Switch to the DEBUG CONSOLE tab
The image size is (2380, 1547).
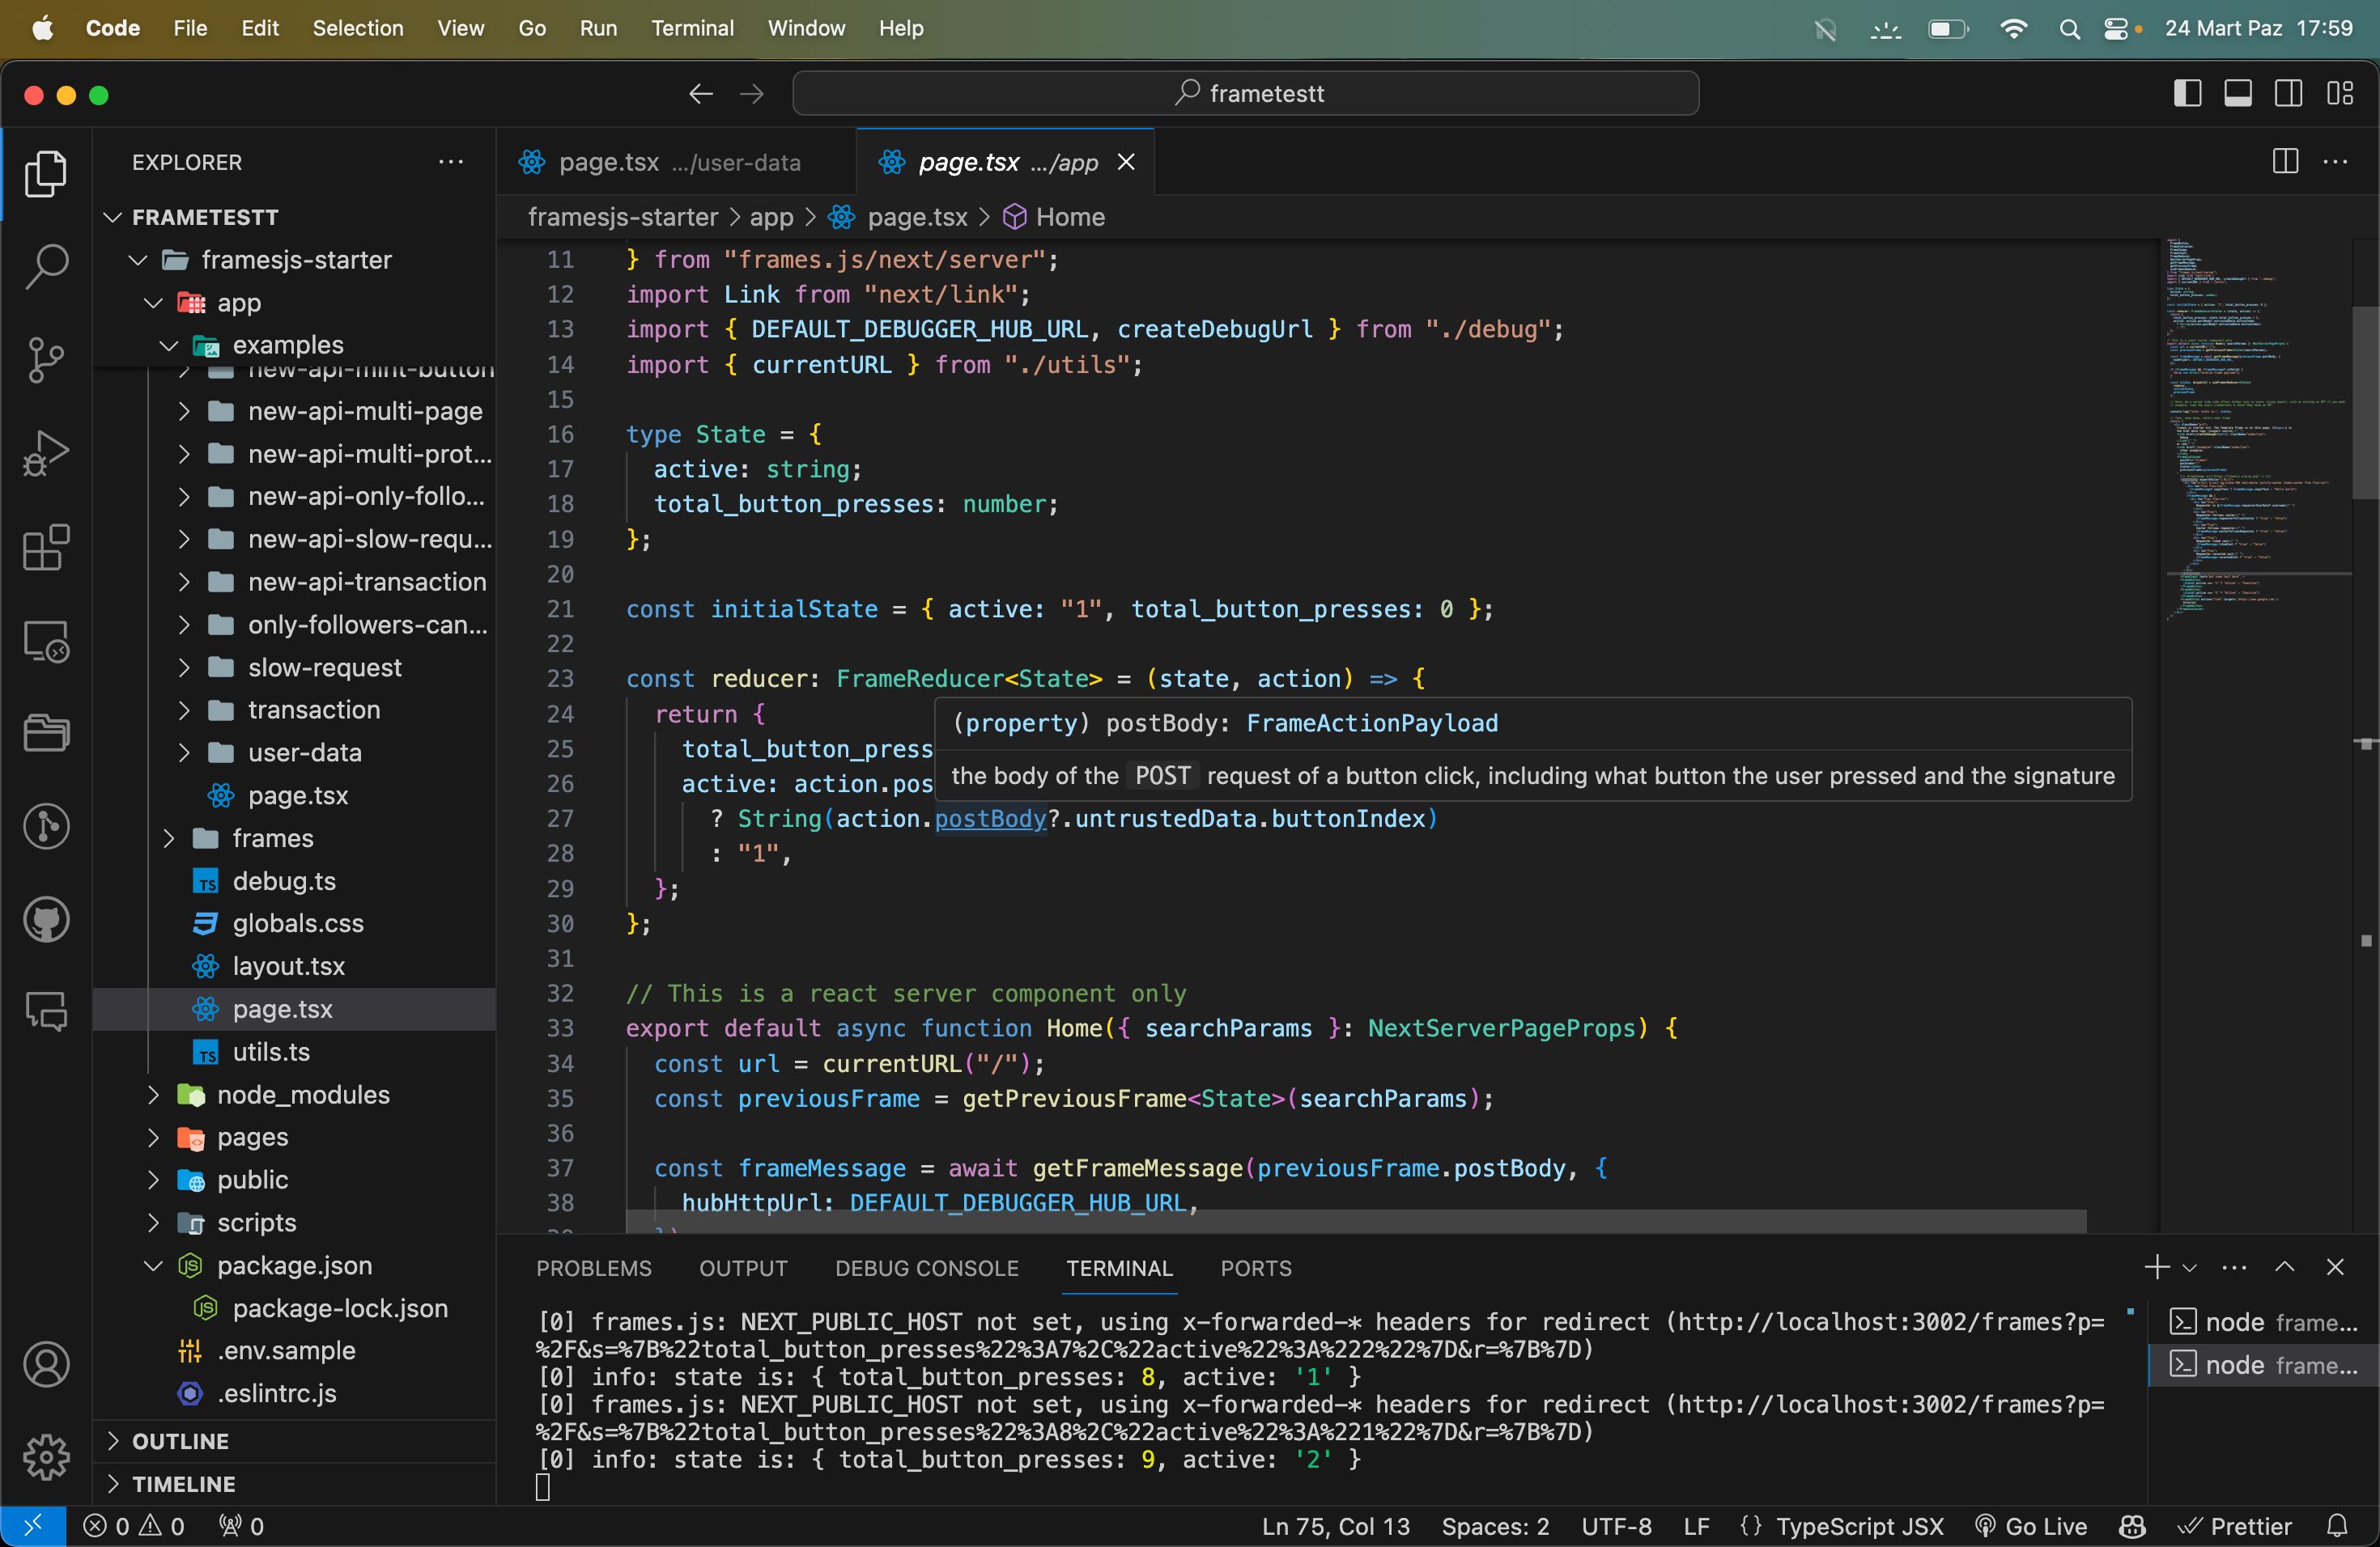pyautogui.click(x=926, y=1267)
